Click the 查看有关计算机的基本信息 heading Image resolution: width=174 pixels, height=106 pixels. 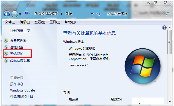pyautogui.click(x=89, y=33)
